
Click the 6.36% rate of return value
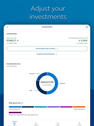[84, 41]
